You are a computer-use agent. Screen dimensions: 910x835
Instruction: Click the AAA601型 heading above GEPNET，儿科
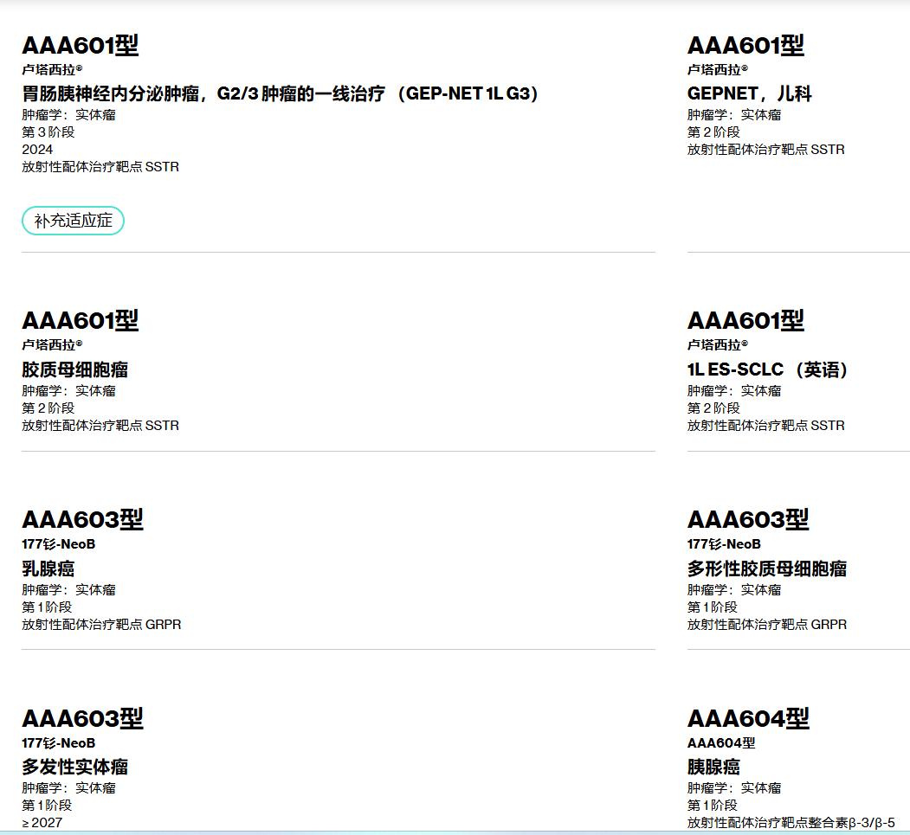[745, 46]
